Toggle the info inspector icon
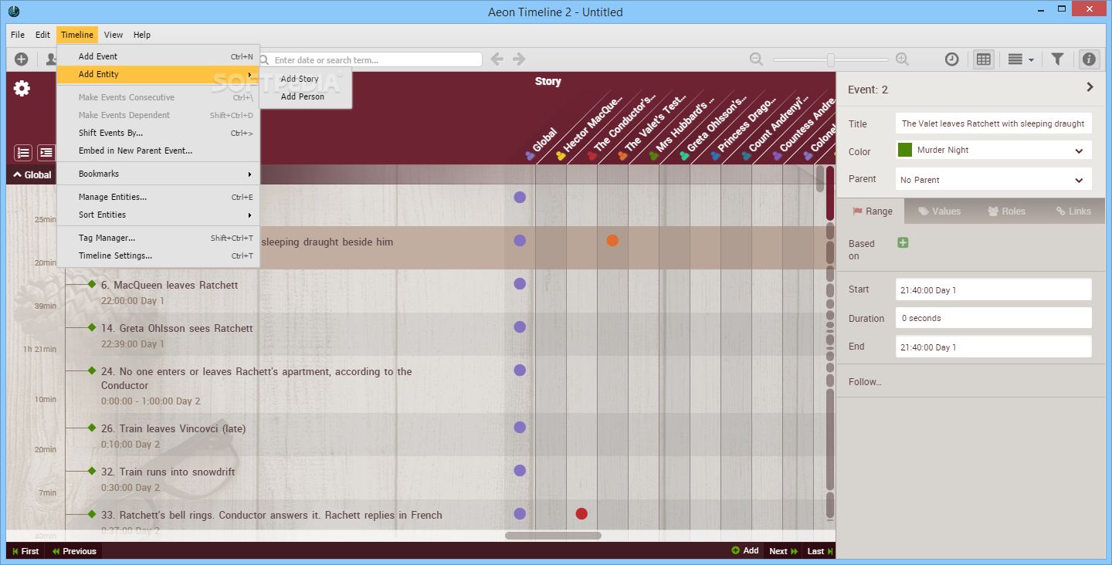Image resolution: width=1112 pixels, height=565 pixels. point(1089,59)
